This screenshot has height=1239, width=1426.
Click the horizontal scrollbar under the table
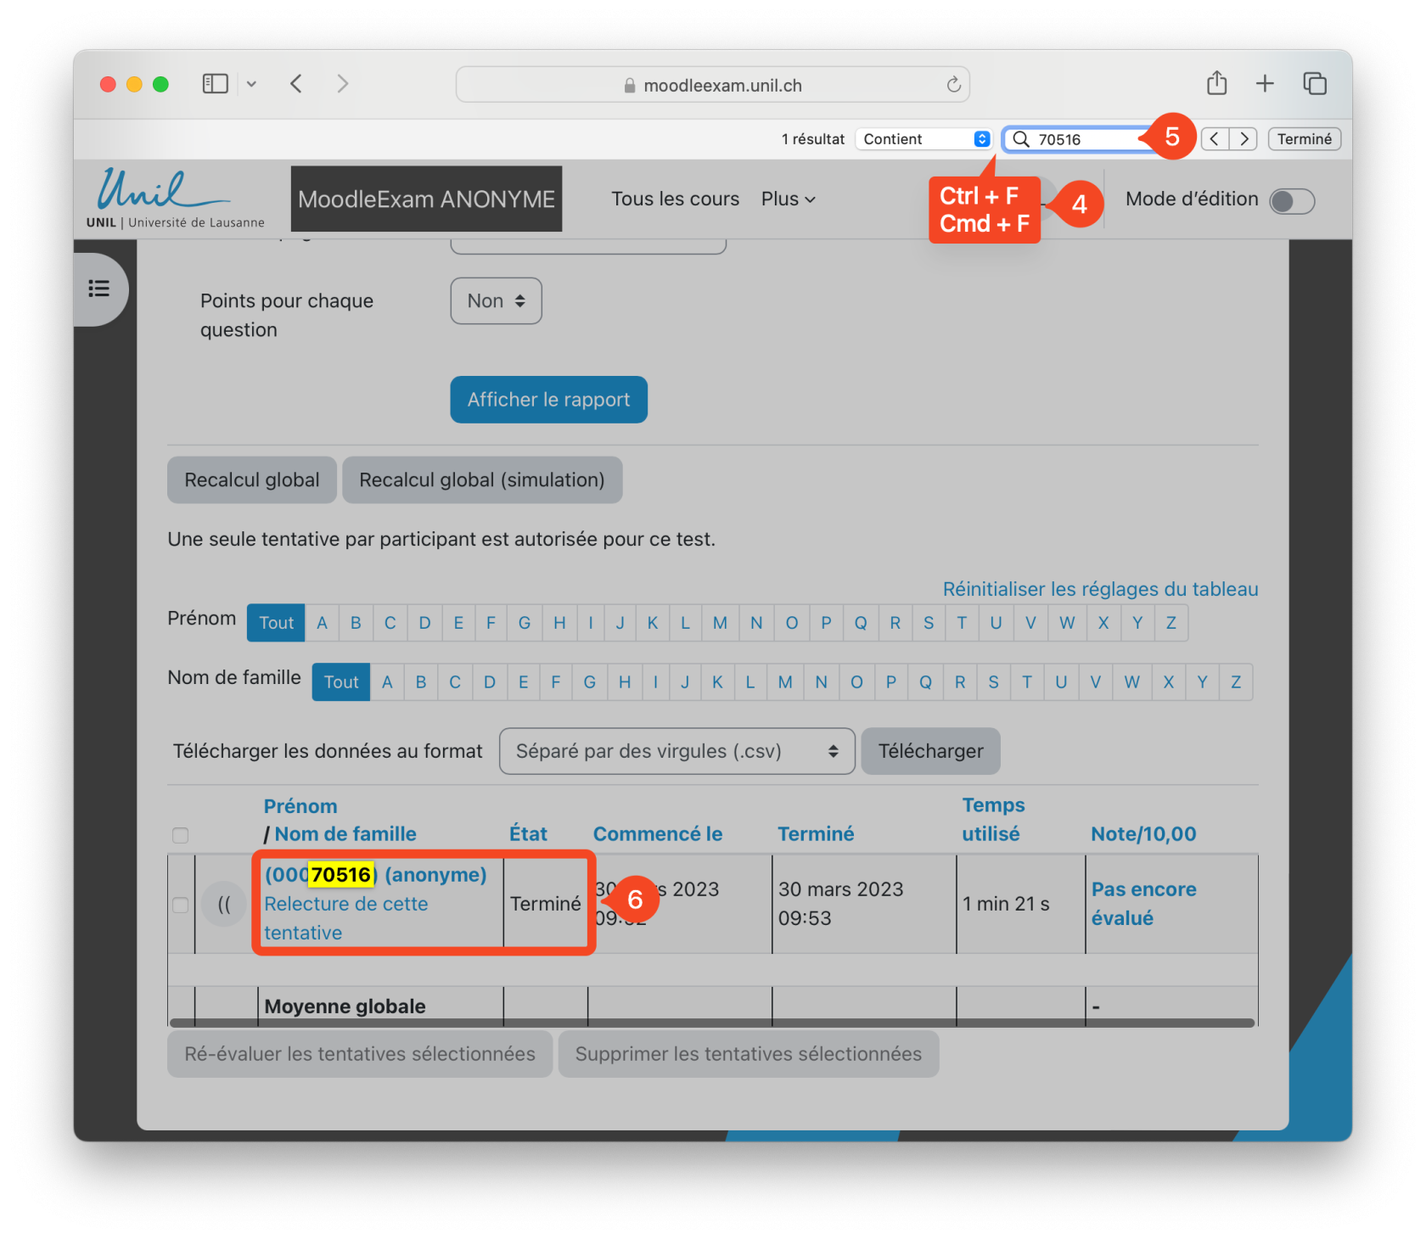click(711, 1023)
